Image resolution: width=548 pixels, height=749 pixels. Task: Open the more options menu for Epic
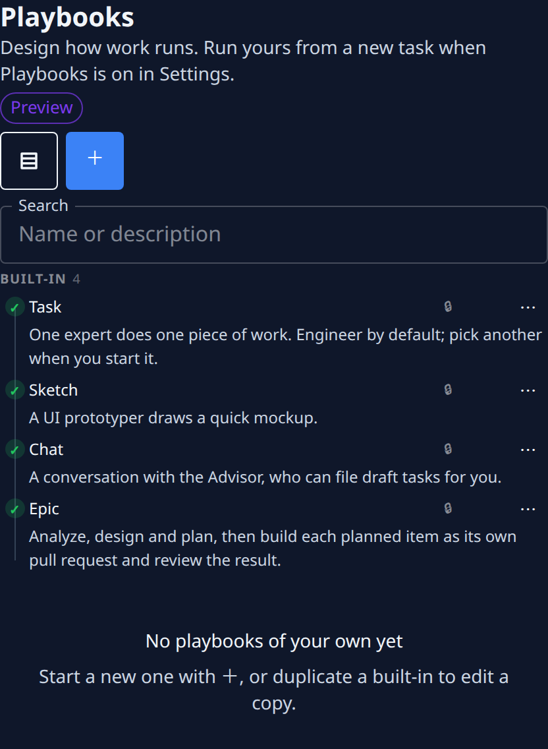tap(528, 509)
